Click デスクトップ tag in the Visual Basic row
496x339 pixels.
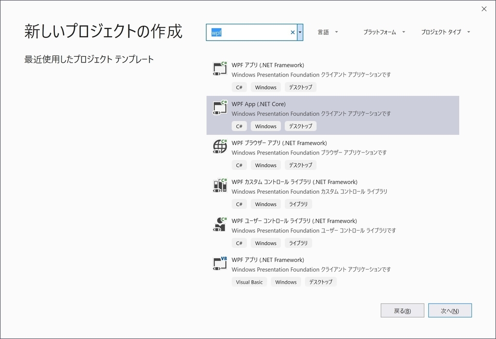coord(321,282)
